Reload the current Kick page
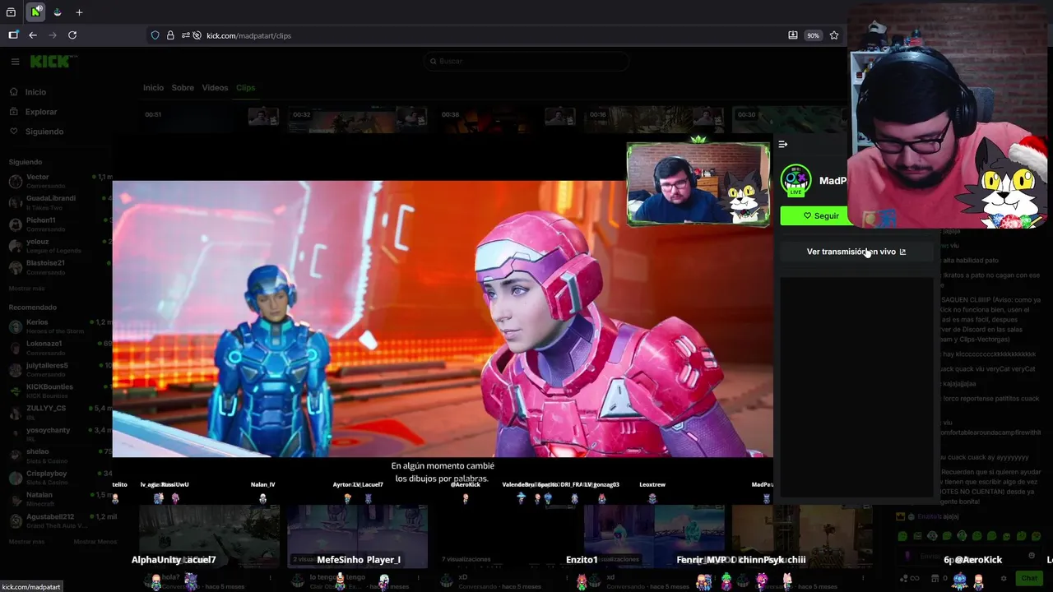 pyautogui.click(x=72, y=35)
